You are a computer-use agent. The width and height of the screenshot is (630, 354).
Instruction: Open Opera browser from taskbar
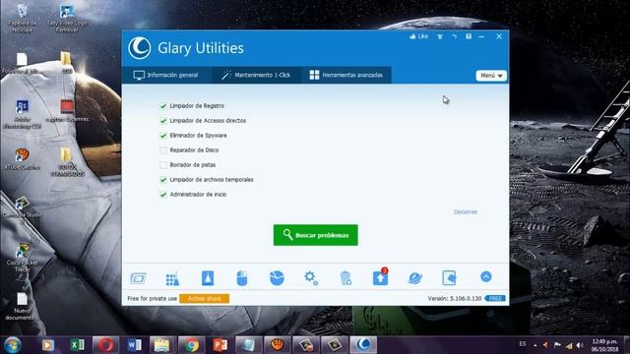coord(106,345)
